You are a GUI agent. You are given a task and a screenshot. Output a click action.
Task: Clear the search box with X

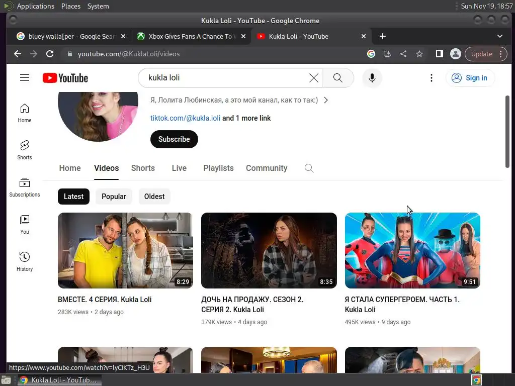(x=314, y=78)
